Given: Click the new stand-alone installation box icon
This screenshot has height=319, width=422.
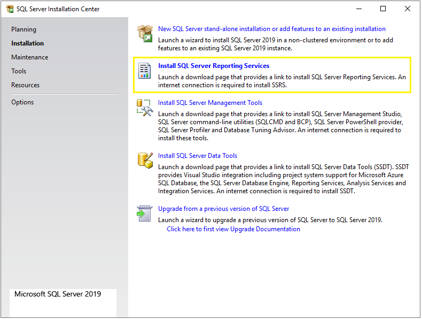Looking at the screenshot, I should [x=145, y=33].
